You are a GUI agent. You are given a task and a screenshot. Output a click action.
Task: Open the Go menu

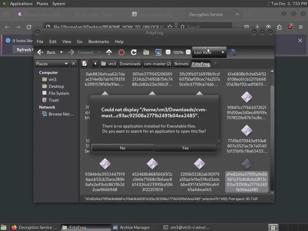tap(79, 42)
